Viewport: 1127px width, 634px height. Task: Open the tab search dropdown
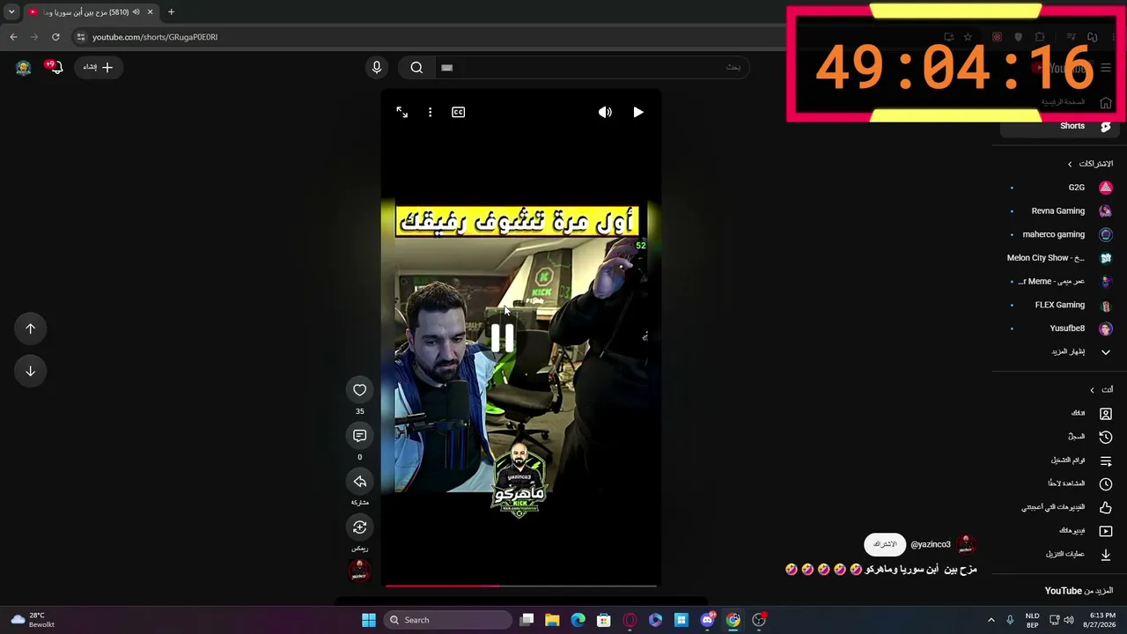(x=11, y=11)
